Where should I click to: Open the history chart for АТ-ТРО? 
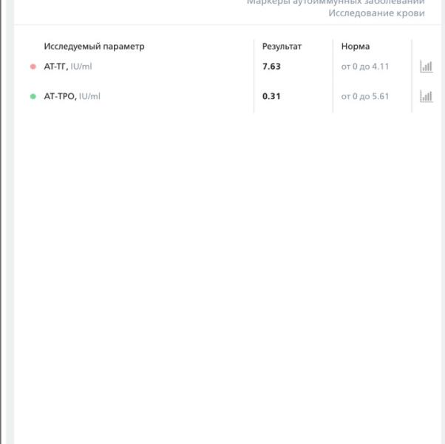coord(426,96)
